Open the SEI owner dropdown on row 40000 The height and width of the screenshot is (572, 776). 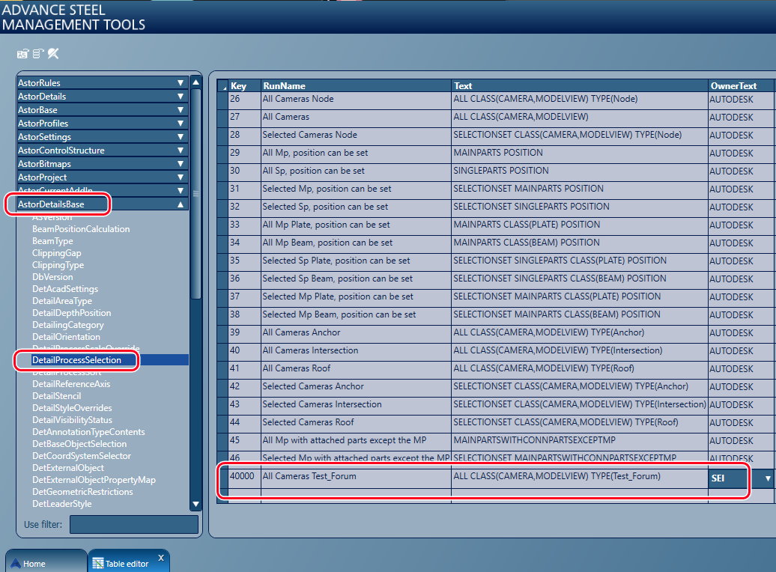[x=766, y=478]
